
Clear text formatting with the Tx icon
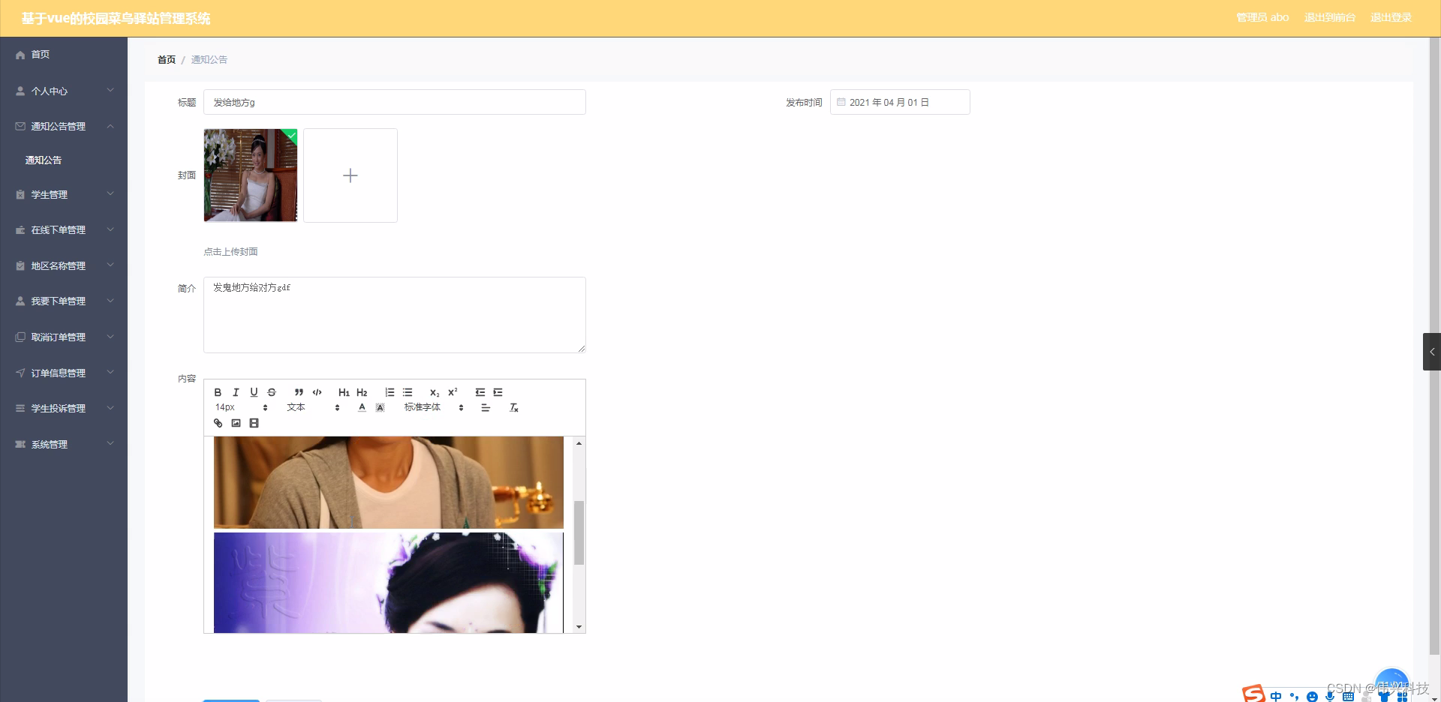[x=513, y=408]
